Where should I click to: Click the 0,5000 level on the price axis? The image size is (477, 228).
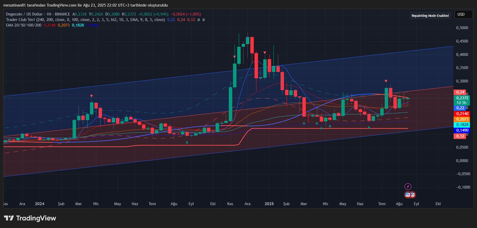point(462,28)
